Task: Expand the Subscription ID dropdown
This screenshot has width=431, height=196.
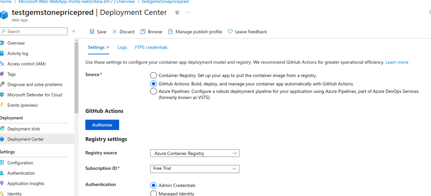Action: [x=195, y=168]
